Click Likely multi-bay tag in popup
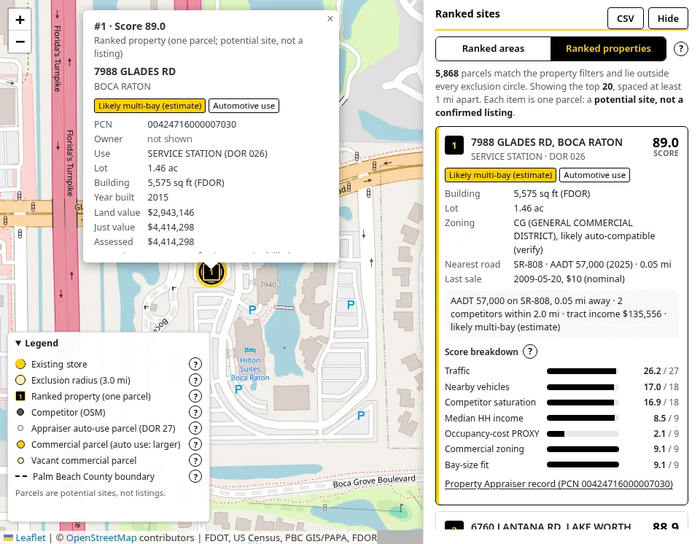 click(149, 106)
